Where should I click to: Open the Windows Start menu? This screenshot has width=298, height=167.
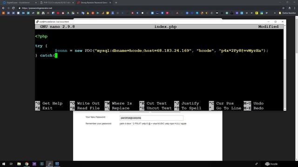pos(4,164)
